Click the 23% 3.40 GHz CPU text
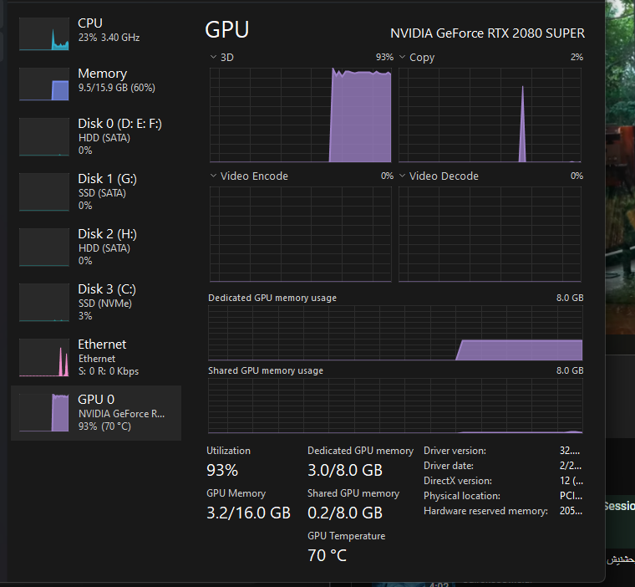Screen dimensions: 635x587 [x=109, y=38]
